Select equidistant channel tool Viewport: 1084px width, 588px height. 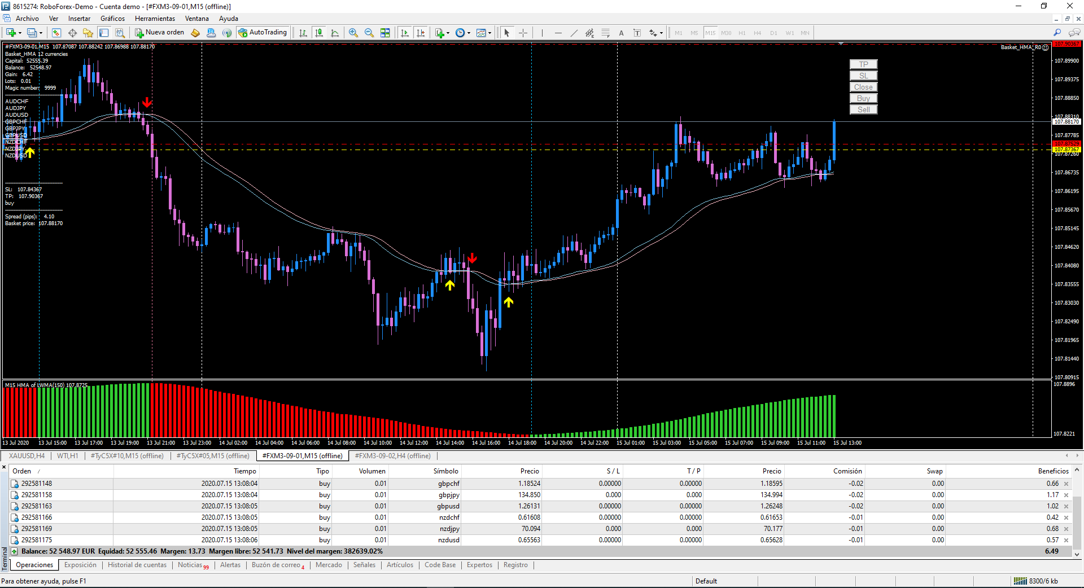(x=589, y=33)
